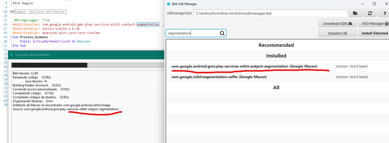Click the Public ActionBarHomeClicked As Boolean line
Viewport: 389px width, 143px height.
55,41
